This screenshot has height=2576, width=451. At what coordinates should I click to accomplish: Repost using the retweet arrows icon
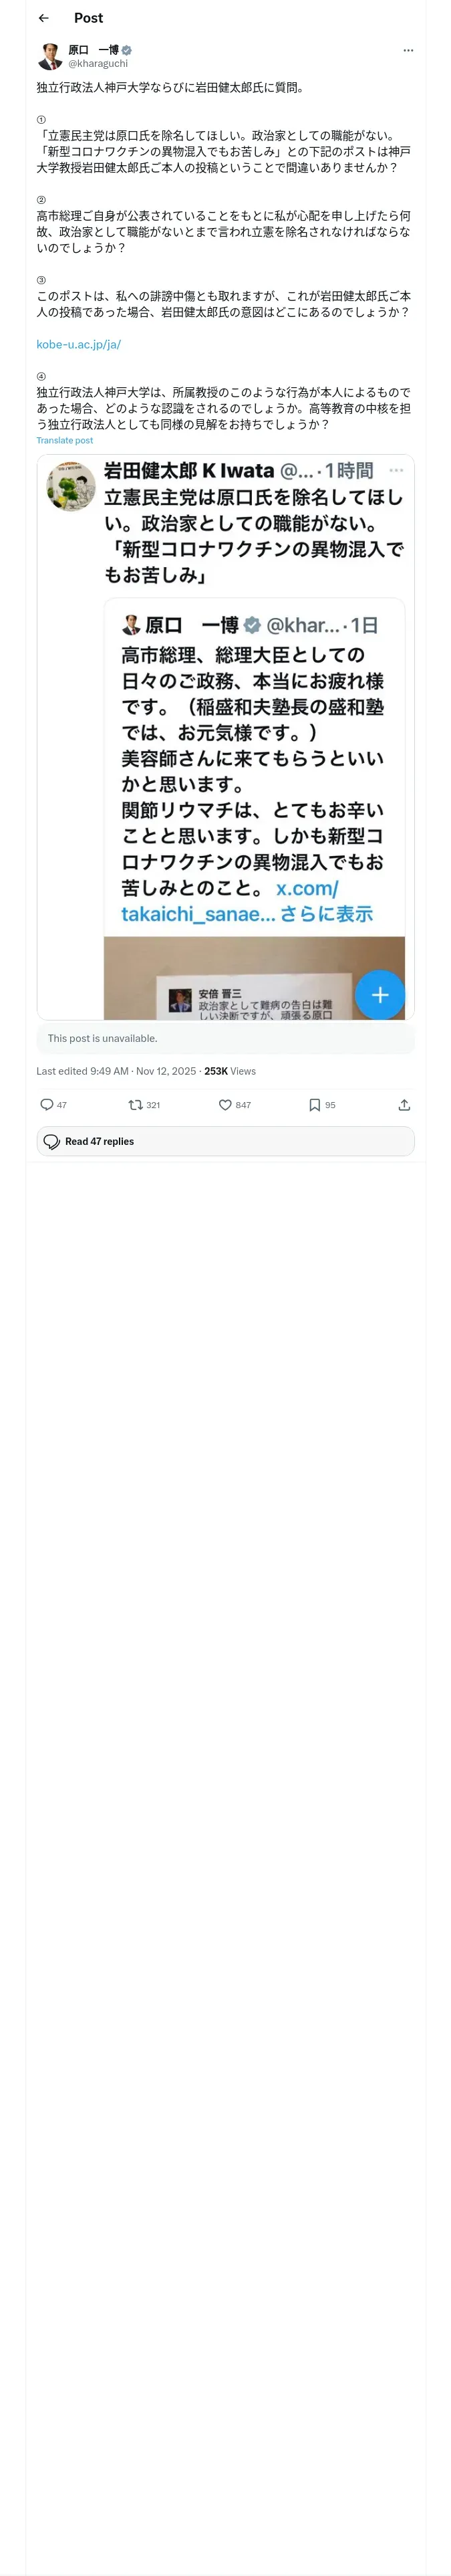135,1104
